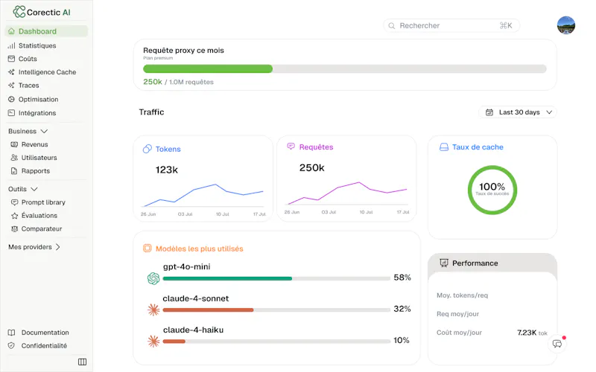The image size is (596, 372).
Task: Click the claude-4-haiku usage bar
Action: tap(276, 341)
